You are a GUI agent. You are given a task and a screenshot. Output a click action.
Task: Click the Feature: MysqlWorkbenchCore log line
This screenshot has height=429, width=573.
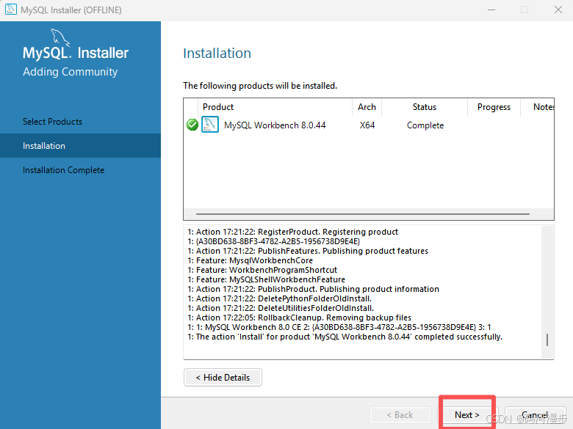click(x=250, y=260)
